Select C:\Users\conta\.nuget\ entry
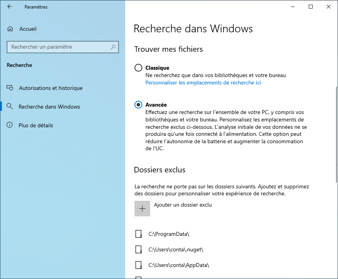 pyautogui.click(x=176, y=249)
